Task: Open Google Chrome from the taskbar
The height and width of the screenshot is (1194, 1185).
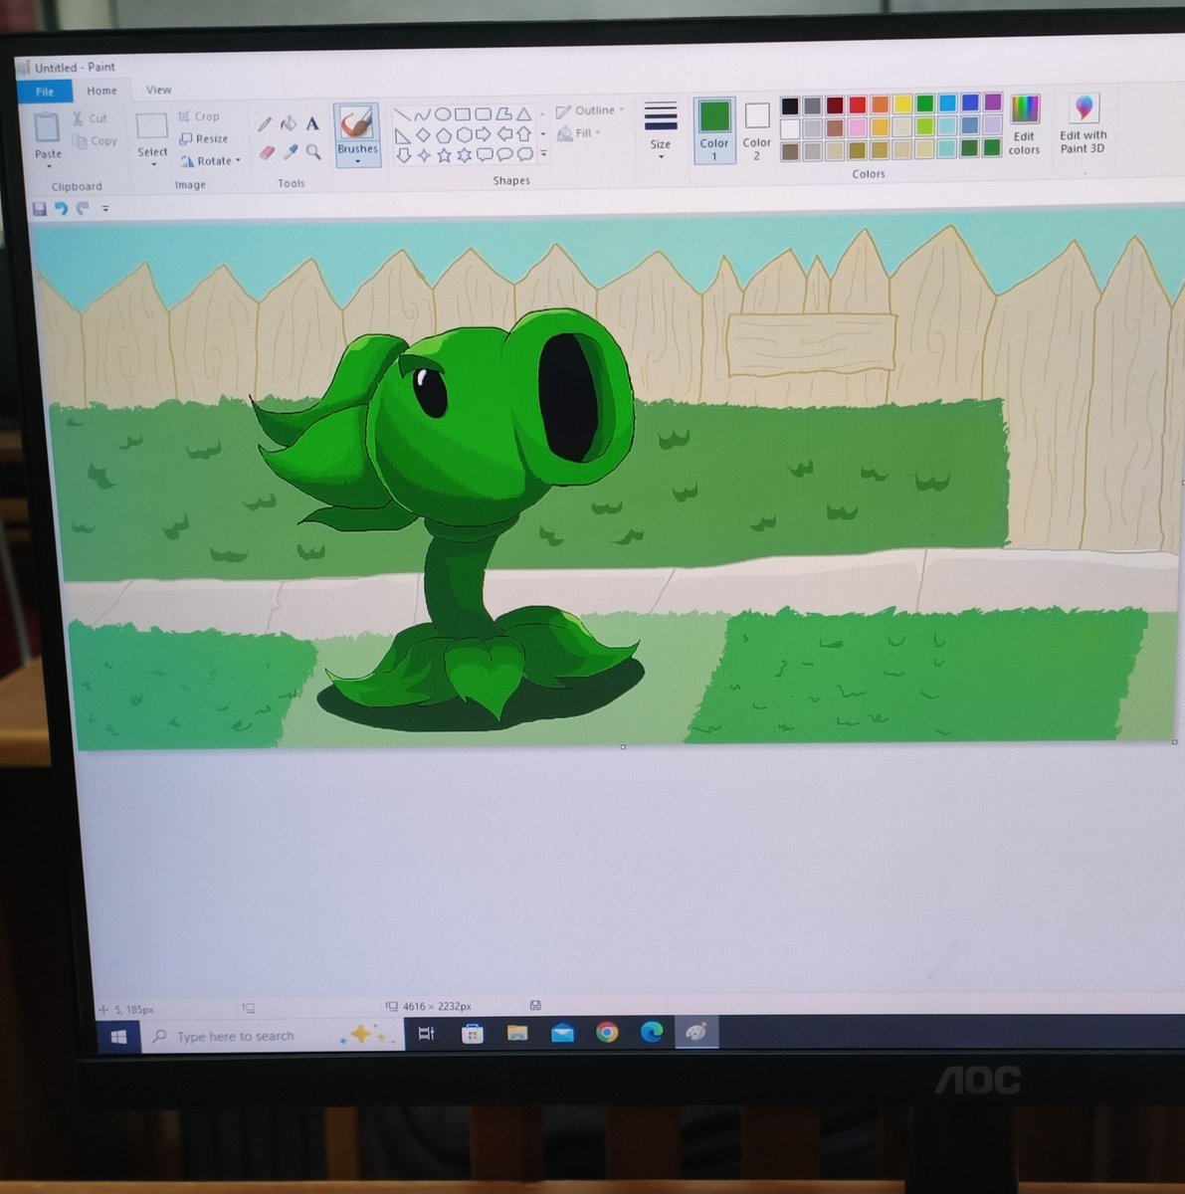Action: tap(607, 1032)
